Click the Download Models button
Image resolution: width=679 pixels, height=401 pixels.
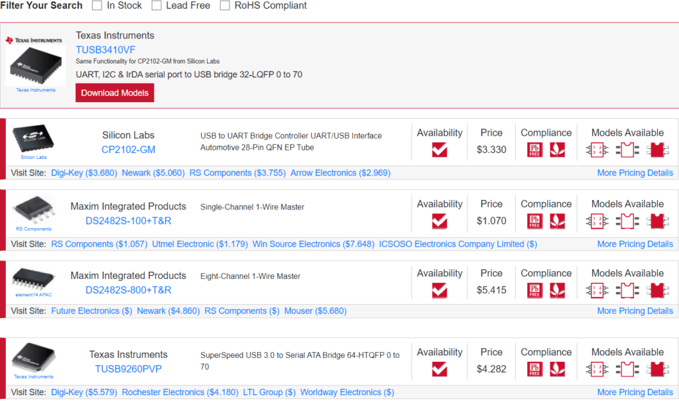[x=114, y=92]
